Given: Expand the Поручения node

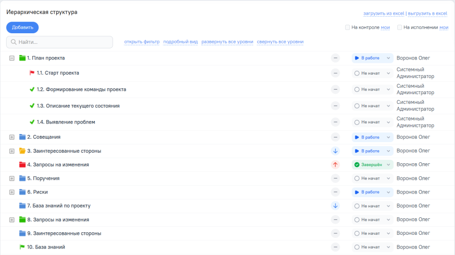Looking at the screenshot, I should tap(12, 178).
